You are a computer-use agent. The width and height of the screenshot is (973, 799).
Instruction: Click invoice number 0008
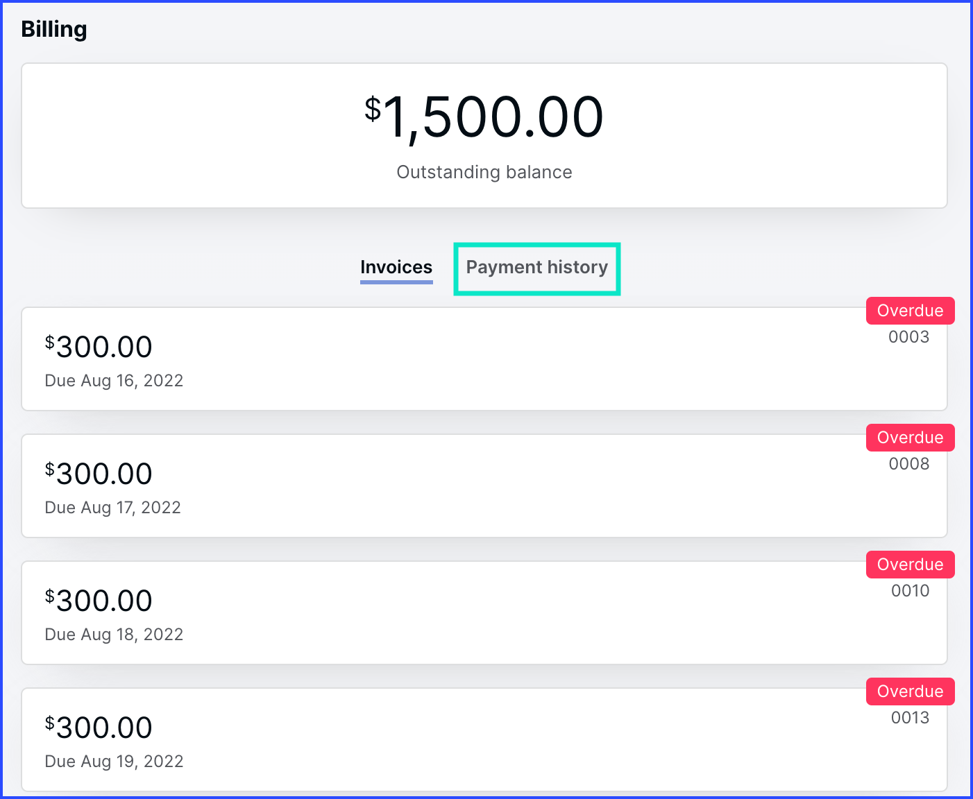tap(908, 464)
